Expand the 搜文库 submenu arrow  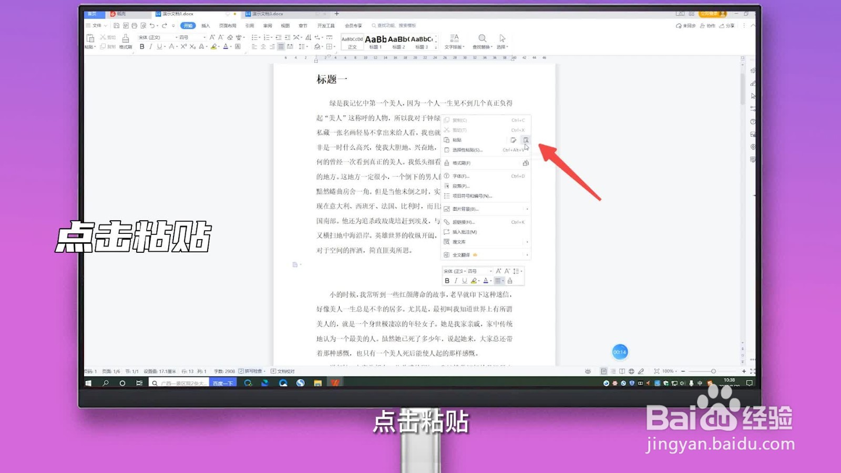point(527,242)
